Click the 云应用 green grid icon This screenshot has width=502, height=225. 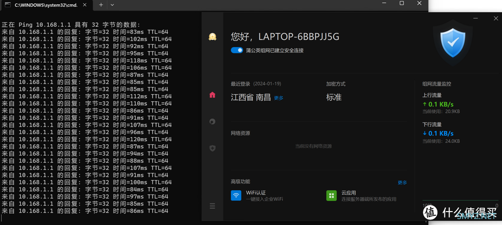point(331,195)
